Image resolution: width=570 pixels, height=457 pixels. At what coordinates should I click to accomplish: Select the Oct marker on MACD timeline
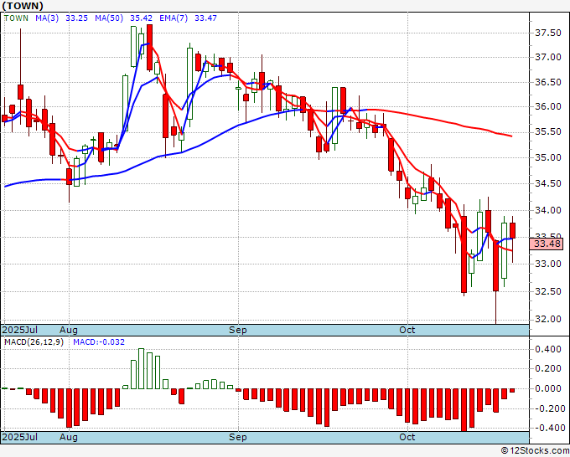point(407,437)
